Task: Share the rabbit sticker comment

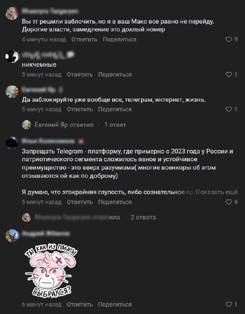Action: click(115, 305)
